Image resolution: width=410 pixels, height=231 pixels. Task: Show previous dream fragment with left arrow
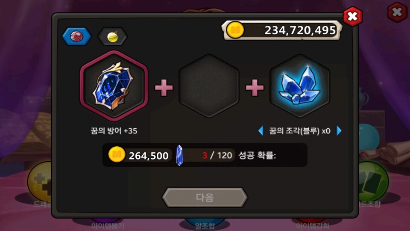261,130
